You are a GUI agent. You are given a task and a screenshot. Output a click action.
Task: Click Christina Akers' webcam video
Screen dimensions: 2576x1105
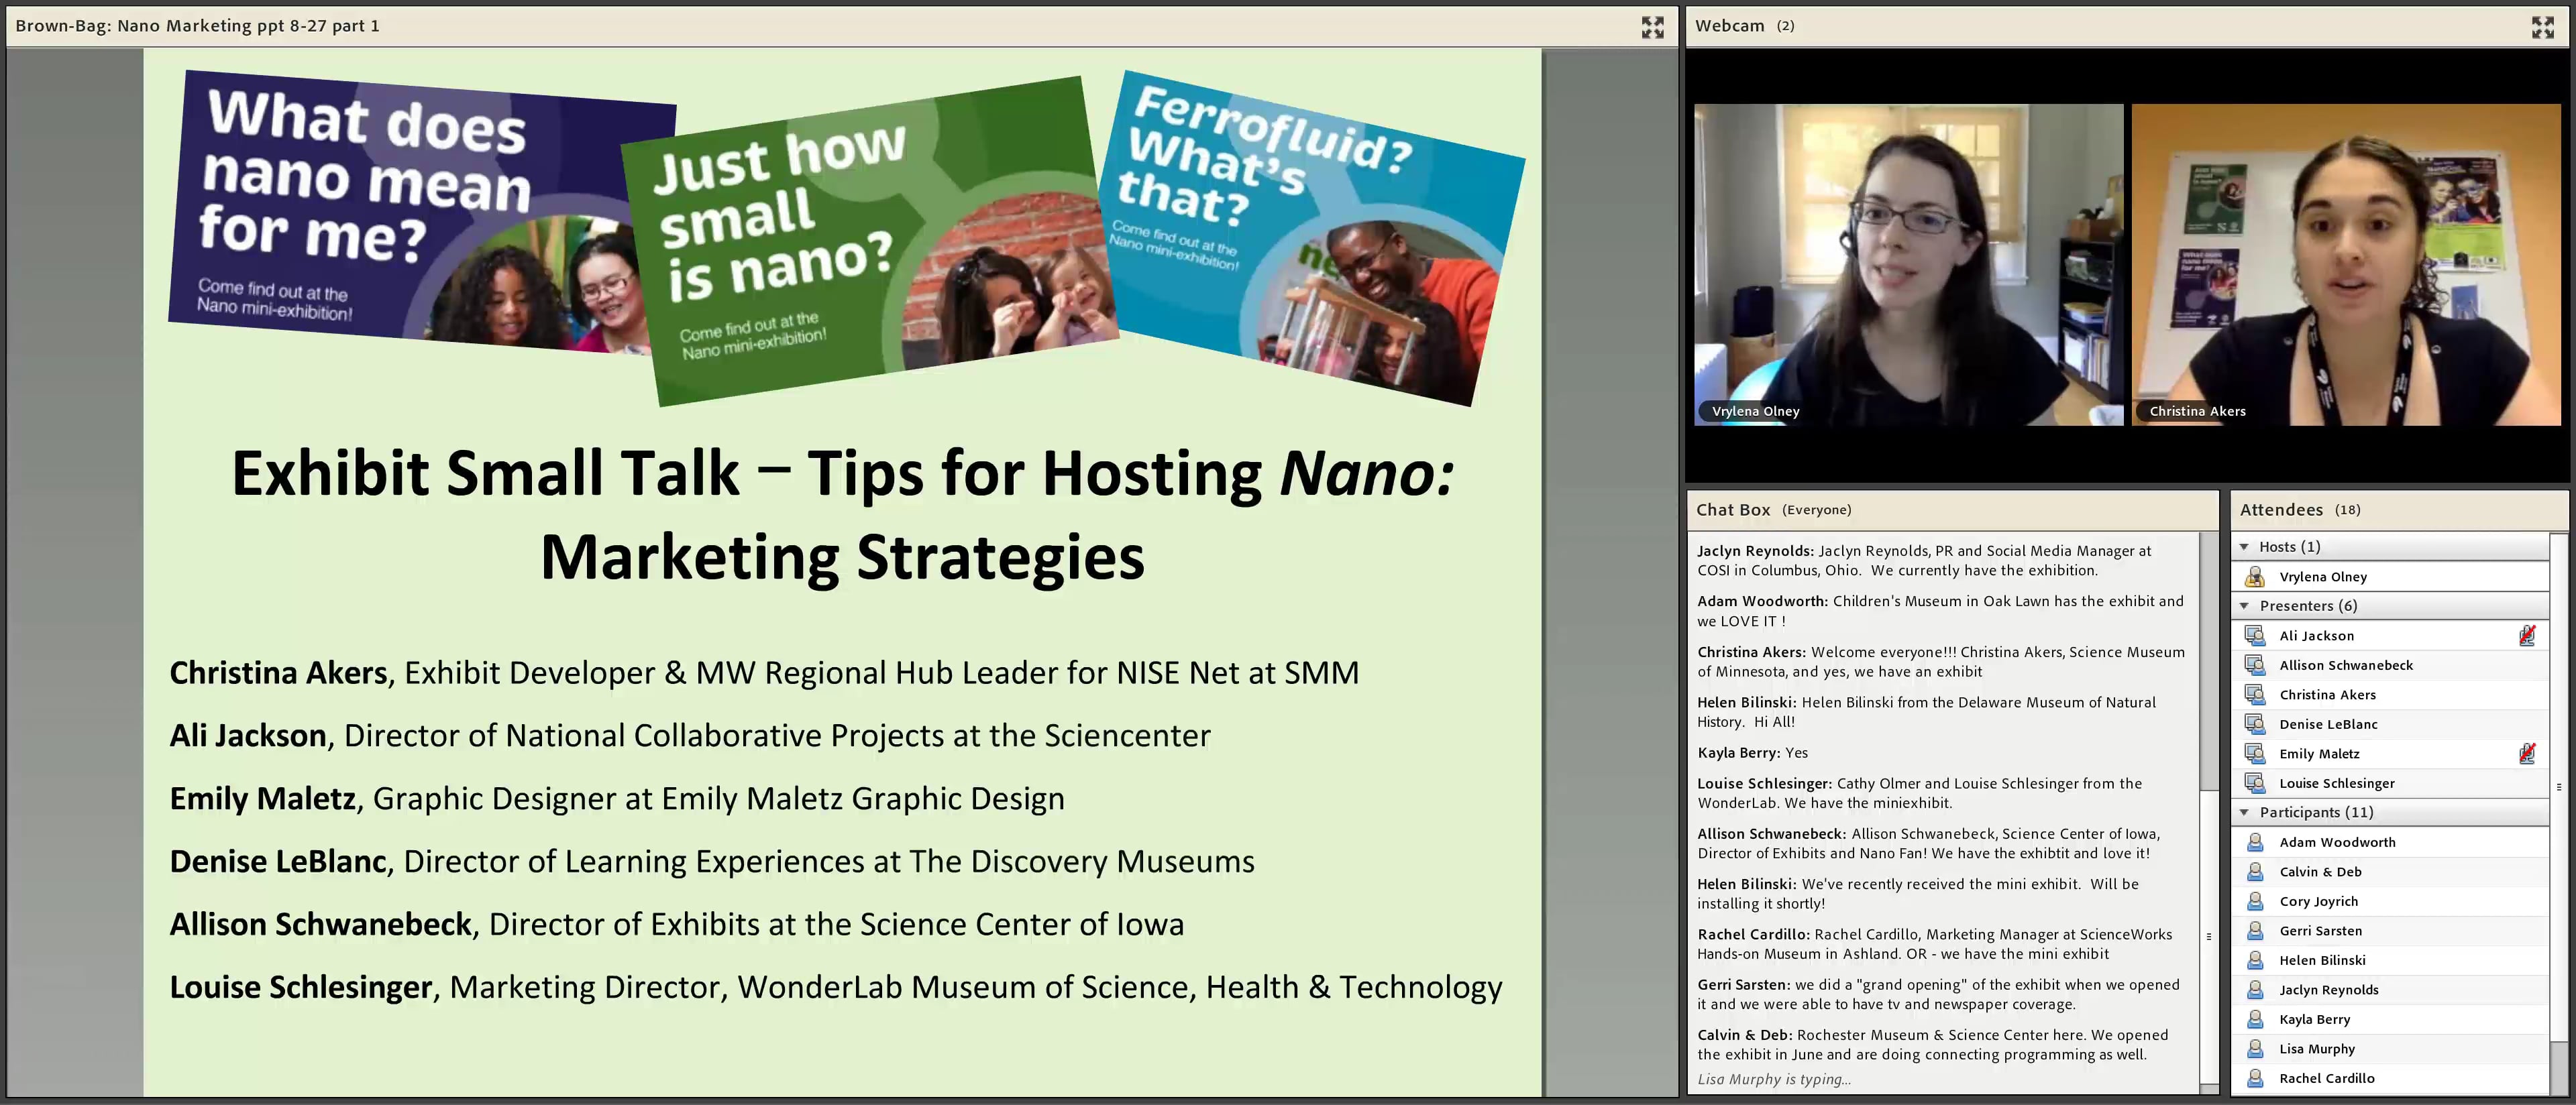2346,265
